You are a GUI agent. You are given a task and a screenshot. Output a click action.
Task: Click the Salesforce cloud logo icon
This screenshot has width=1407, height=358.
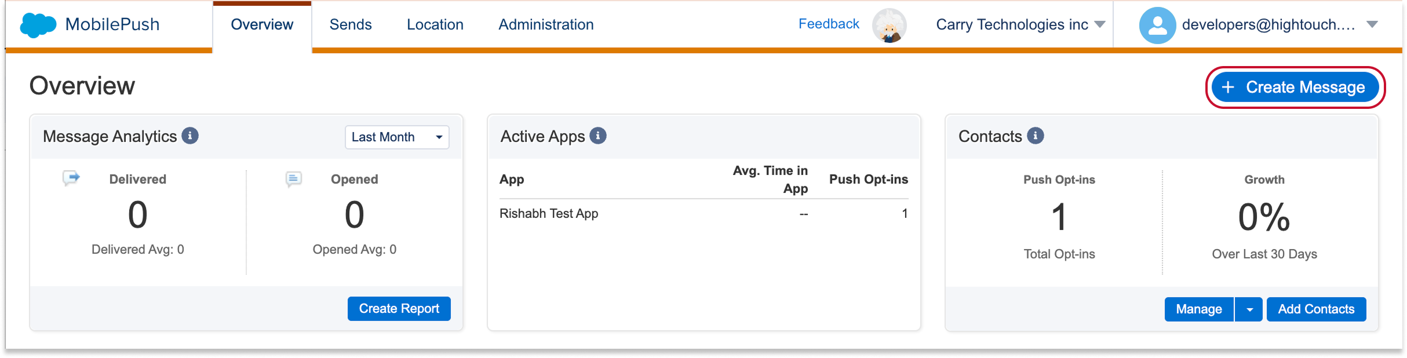click(x=38, y=25)
